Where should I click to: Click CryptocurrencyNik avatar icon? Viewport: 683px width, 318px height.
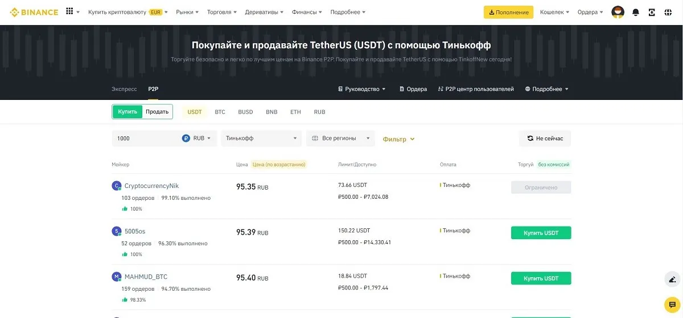click(117, 186)
